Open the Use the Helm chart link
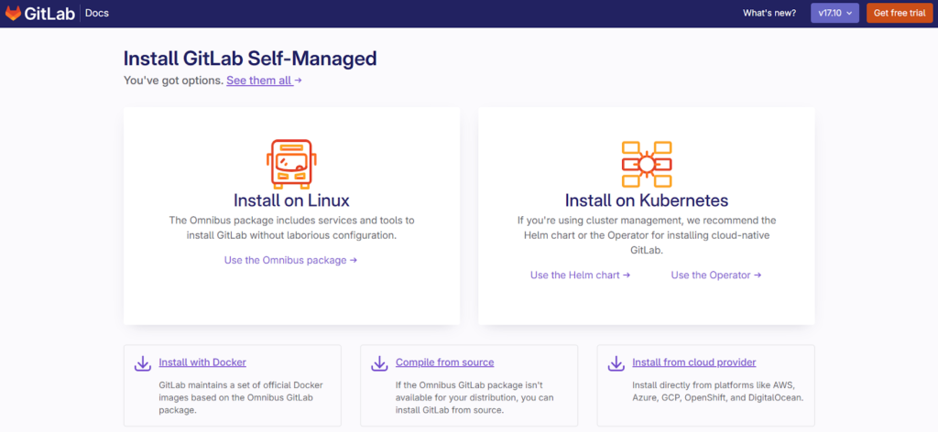The image size is (938, 432). (580, 275)
